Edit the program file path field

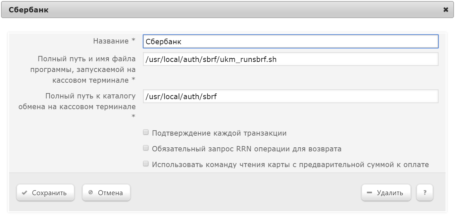[291, 59]
